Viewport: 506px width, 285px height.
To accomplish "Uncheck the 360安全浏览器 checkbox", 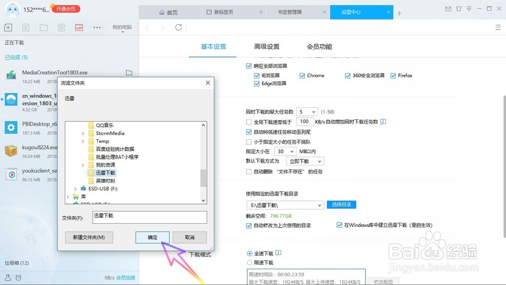I will point(348,75).
